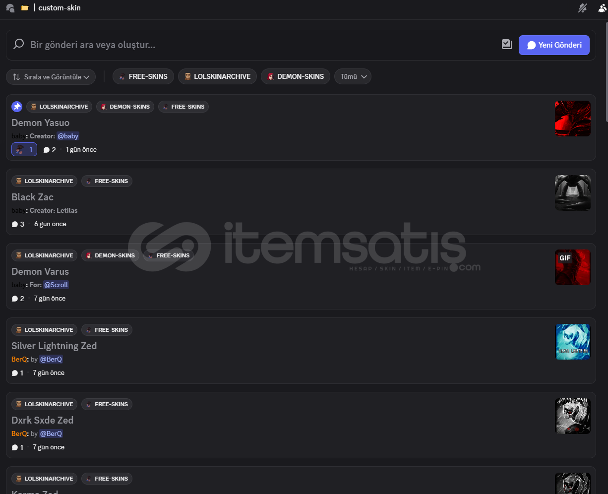Click '7 gün önce' on Demon Varus post
The height and width of the screenshot is (494, 608).
(50, 299)
